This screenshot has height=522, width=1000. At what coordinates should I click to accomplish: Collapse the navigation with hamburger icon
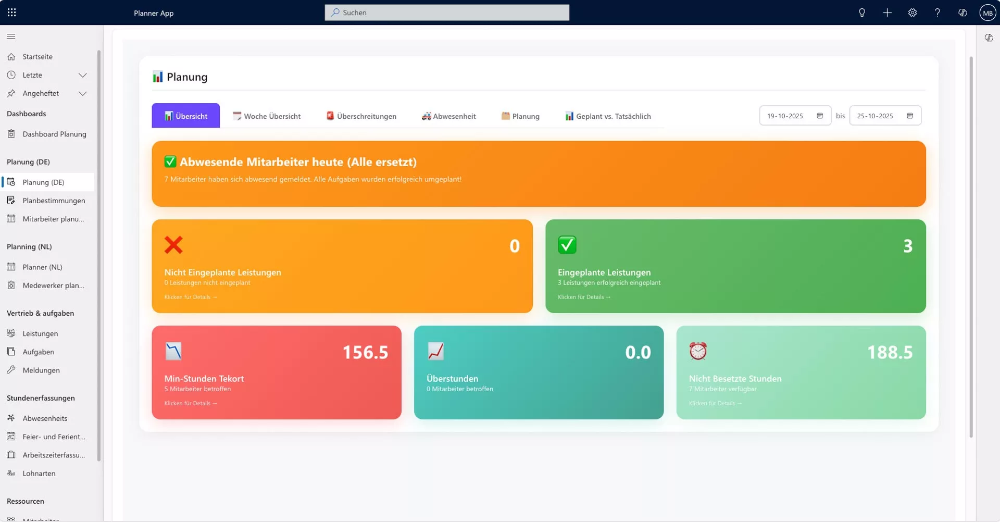point(11,36)
